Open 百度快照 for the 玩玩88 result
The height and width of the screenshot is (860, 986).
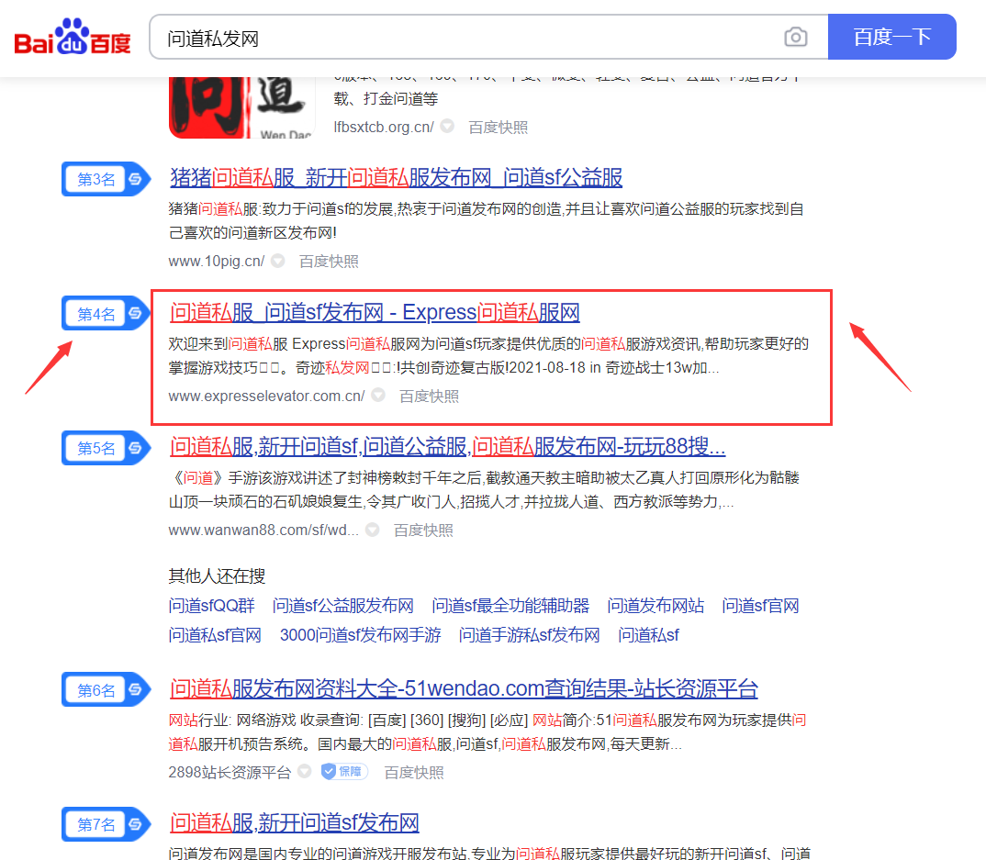422,530
